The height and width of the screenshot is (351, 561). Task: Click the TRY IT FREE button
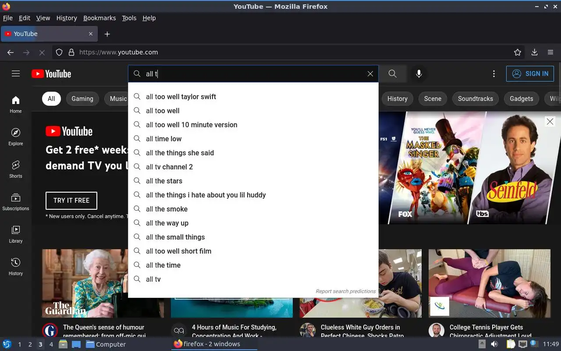point(71,201)
